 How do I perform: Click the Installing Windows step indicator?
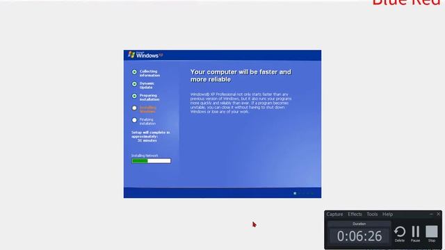[x=134, y=108]
